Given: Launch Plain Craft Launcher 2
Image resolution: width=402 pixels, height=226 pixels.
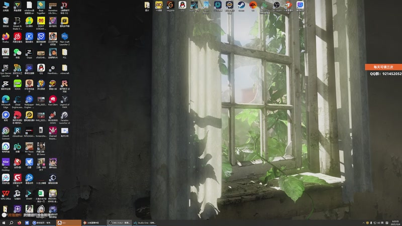Looking at the screenshot, I should coord(65,39).
